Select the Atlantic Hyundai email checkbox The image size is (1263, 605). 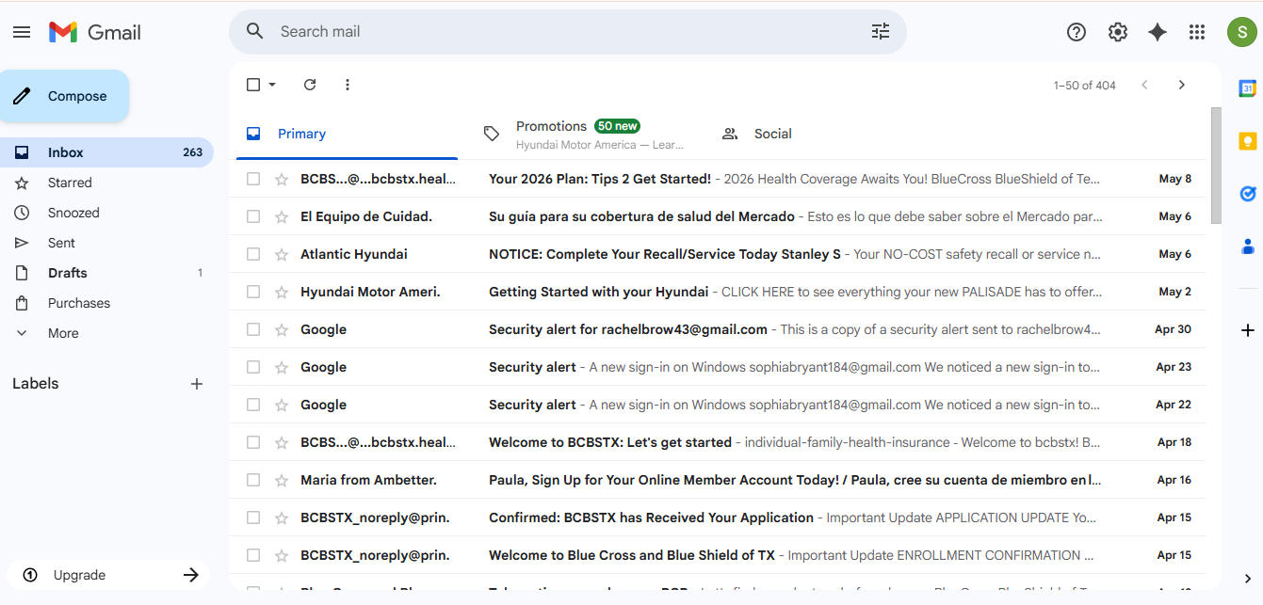(253, 254)
